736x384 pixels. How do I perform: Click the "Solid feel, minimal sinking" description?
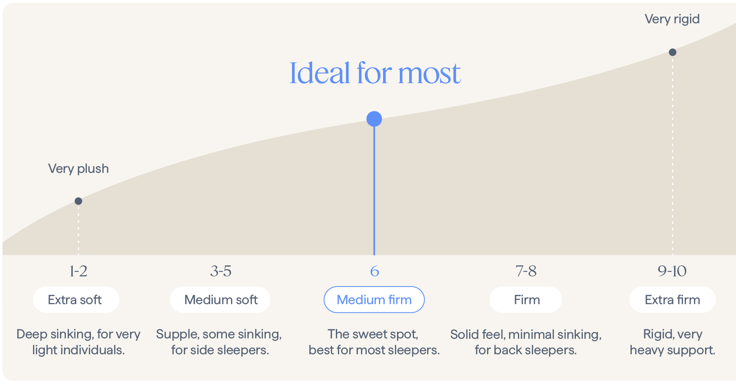(526, 342)
